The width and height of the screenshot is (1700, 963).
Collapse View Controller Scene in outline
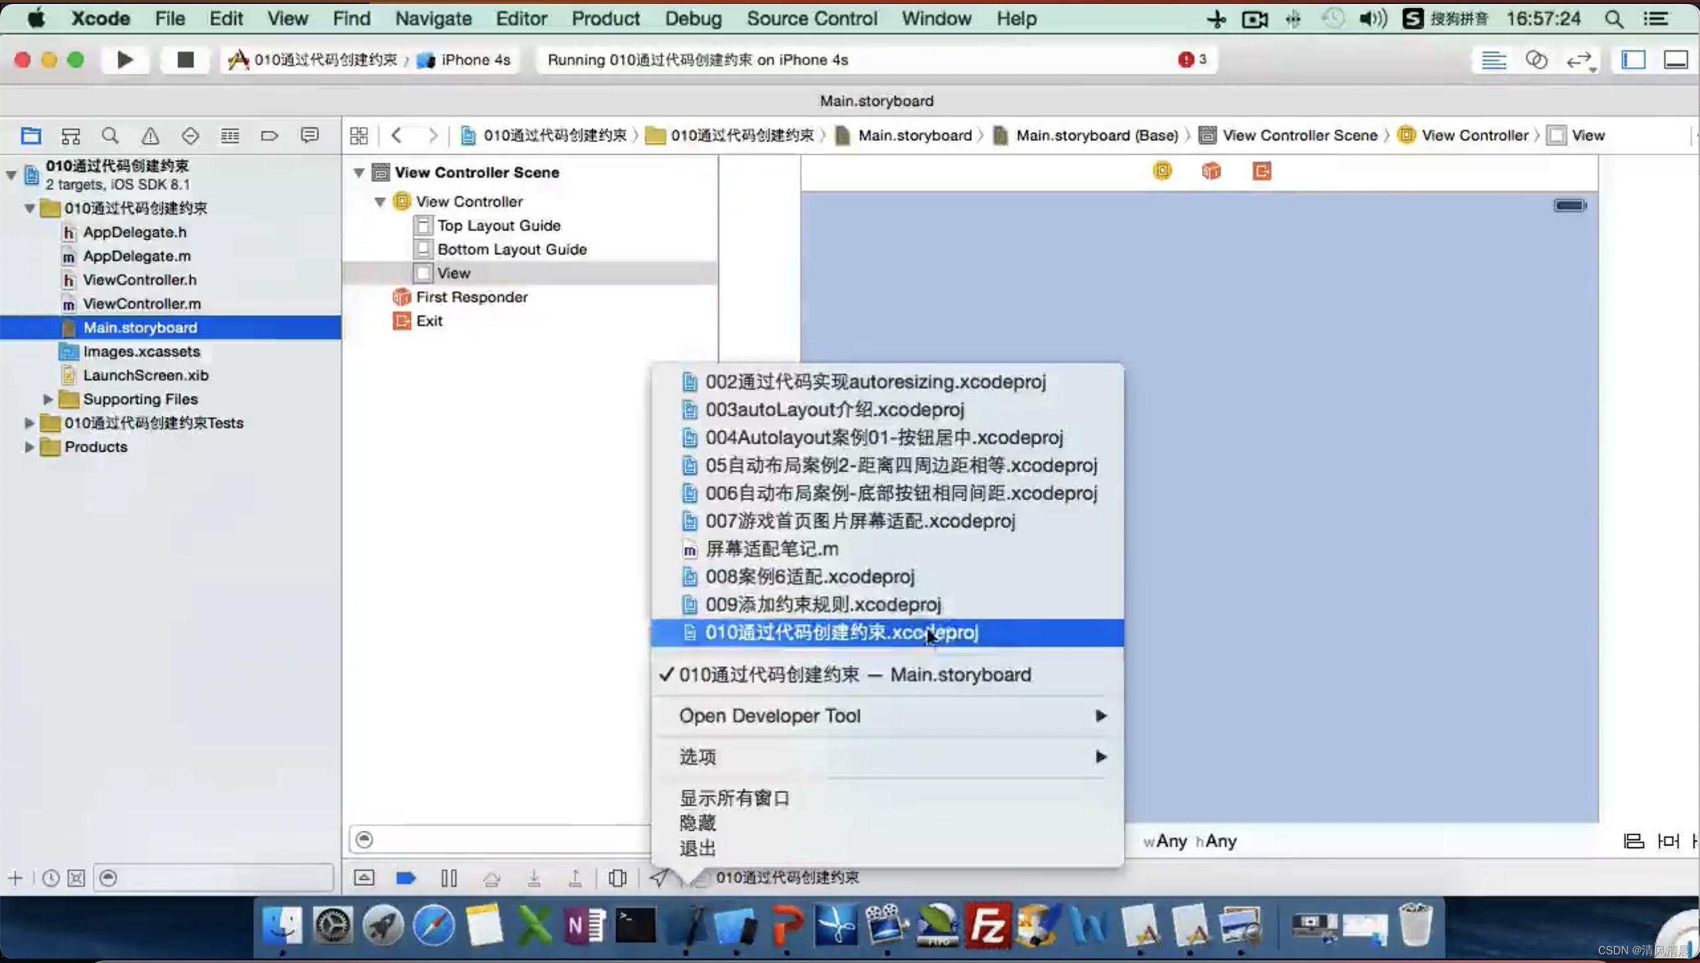point(359,173)
